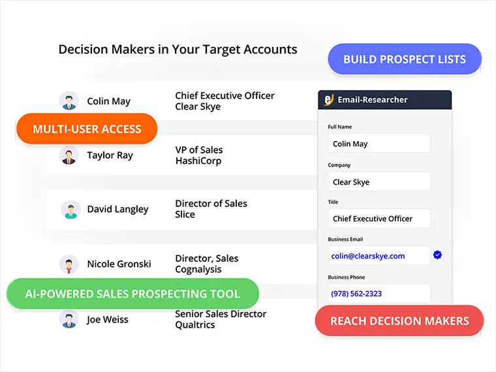Click the Reach Decision Makers button
This screenshot has height=372, width=496.
(399, 320)
